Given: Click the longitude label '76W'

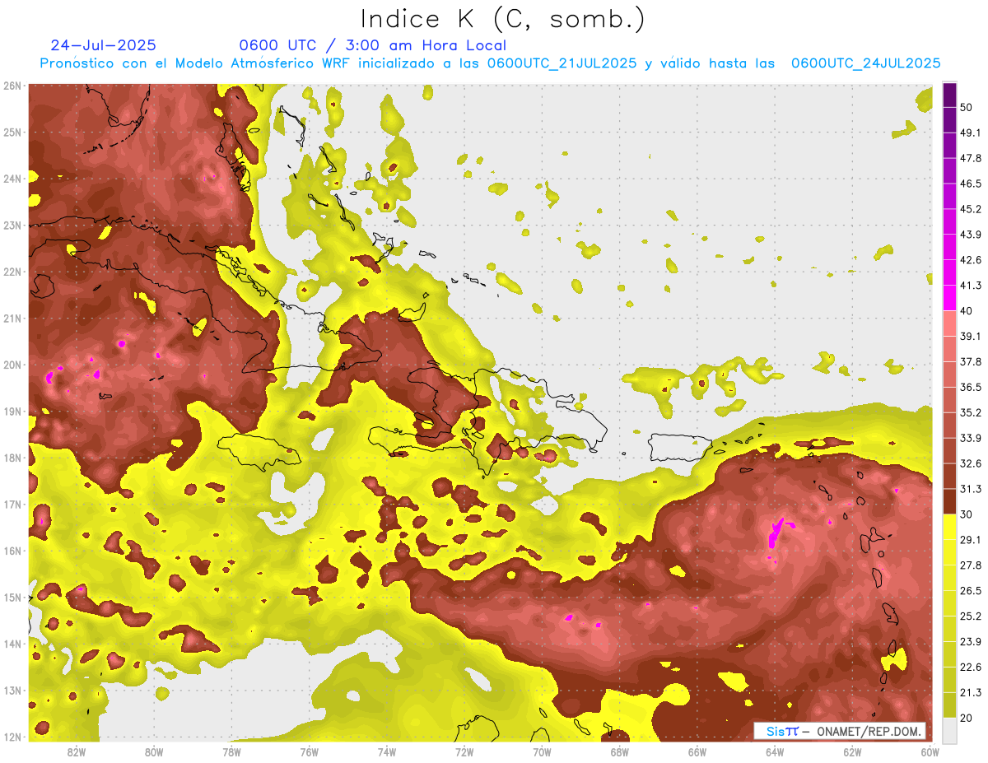Looking at the screenshot, I should [x=310, y=752].
